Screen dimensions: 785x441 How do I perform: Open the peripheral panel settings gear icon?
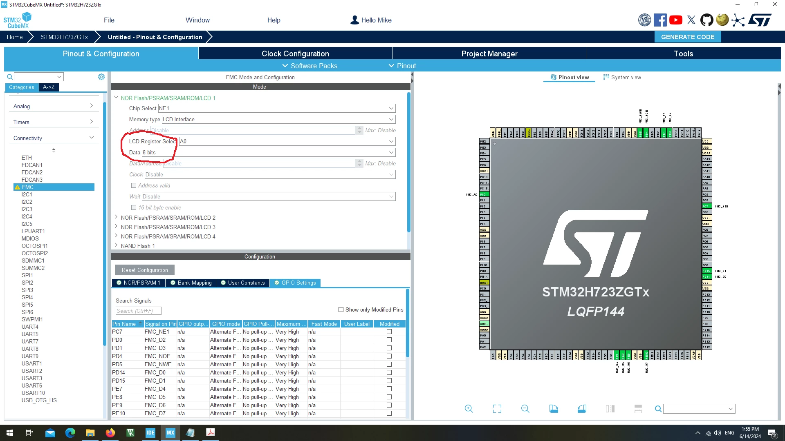click(x=101, y=77)
